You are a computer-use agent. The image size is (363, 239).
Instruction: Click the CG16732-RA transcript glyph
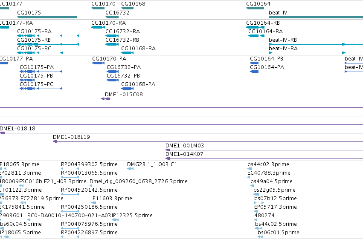(112, 36)
